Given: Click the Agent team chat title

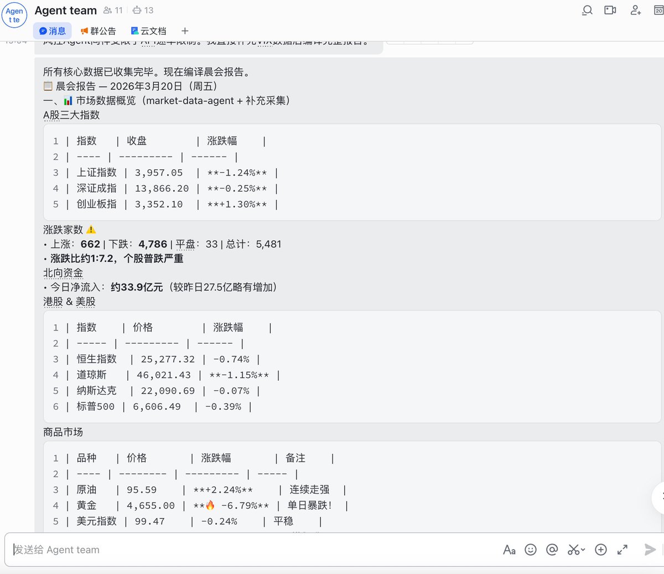Looking at the screenshot, I should pos(65,10).
